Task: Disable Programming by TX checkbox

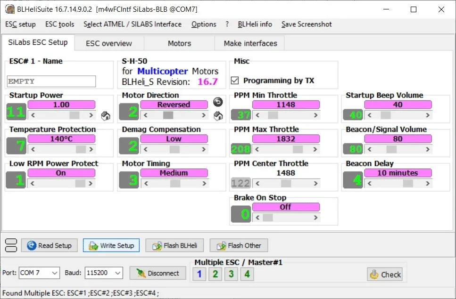Action: (235, 81)
